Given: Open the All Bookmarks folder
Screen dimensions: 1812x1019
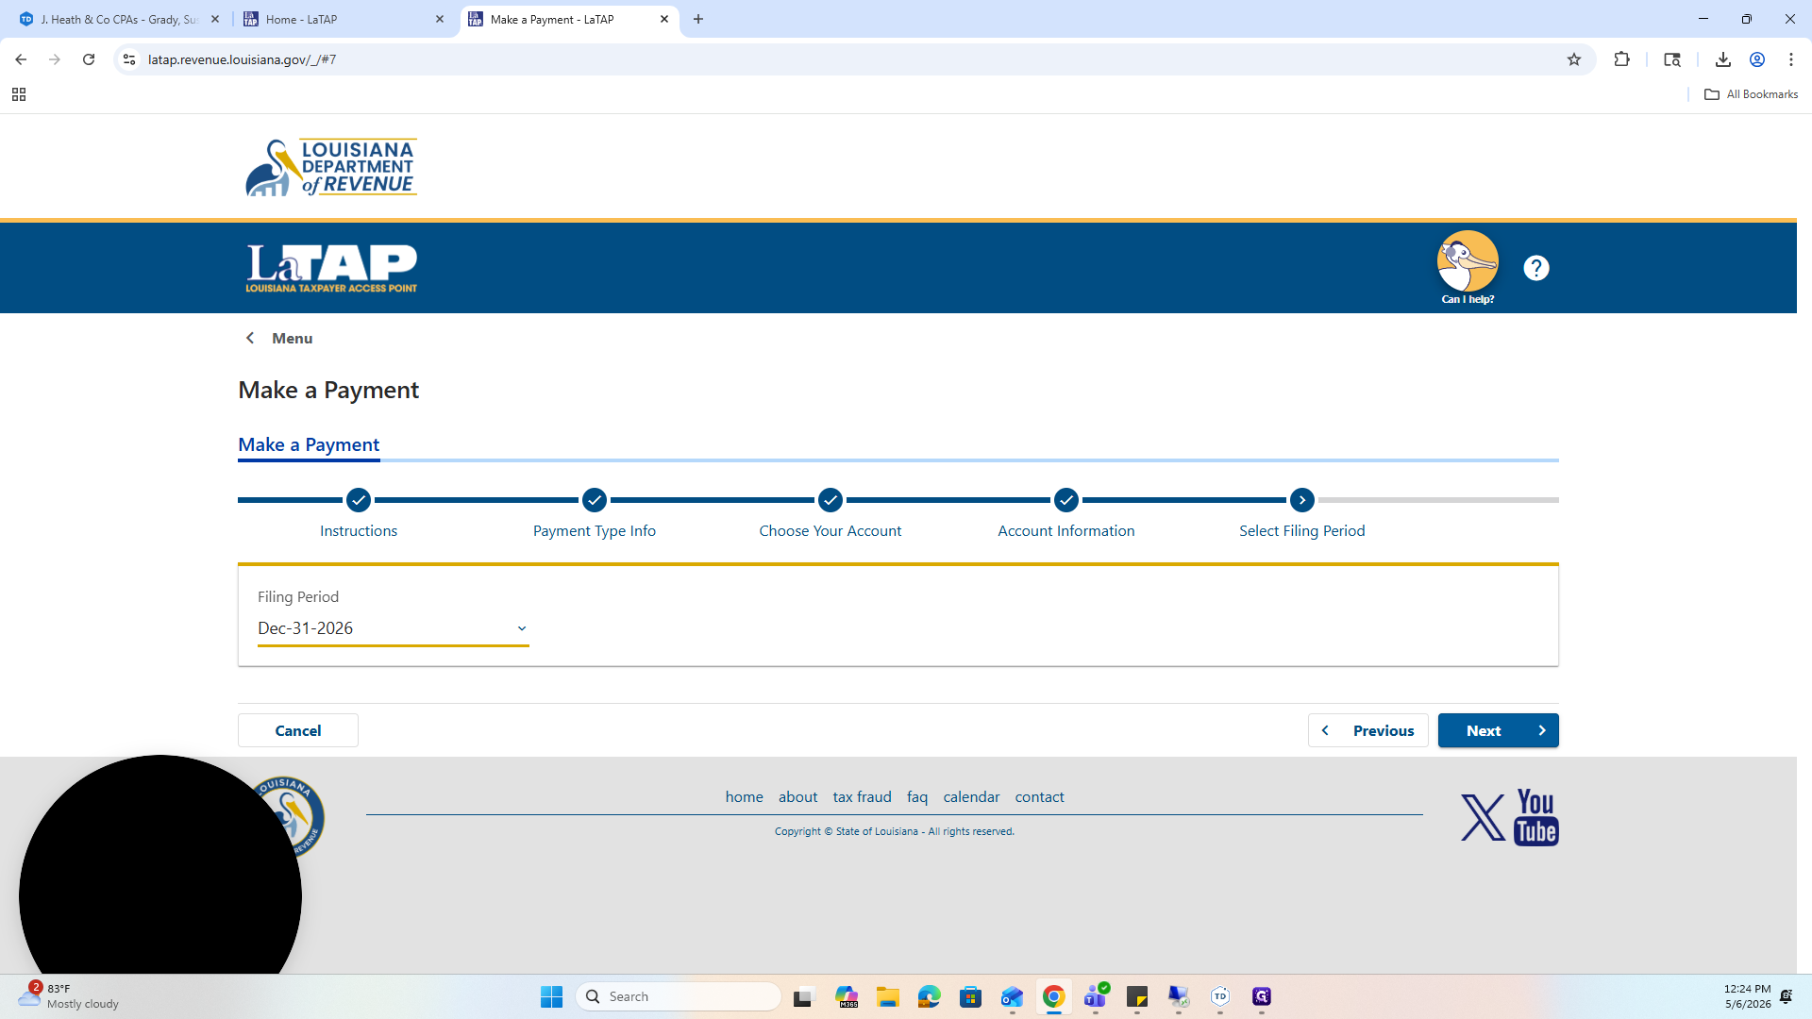Looking at the screenshot, I should 1751,94.
